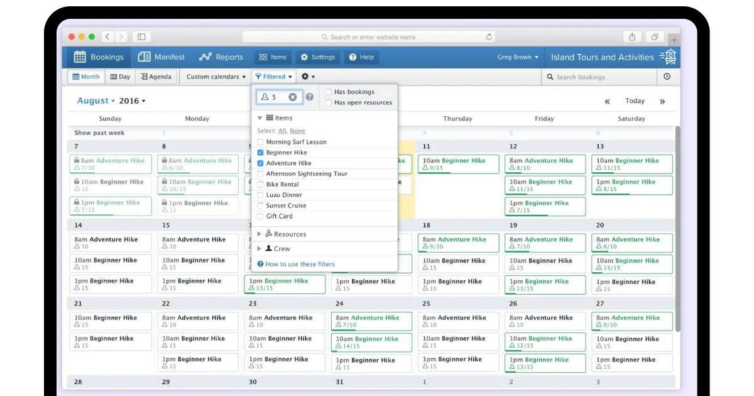The height and width of the screenshot is (396, 754).
Task: Go back in browser history
Action: [x=107, y=37]
